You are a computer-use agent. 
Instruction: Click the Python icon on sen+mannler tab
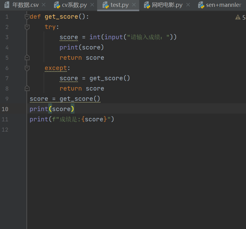click(201, 5)
